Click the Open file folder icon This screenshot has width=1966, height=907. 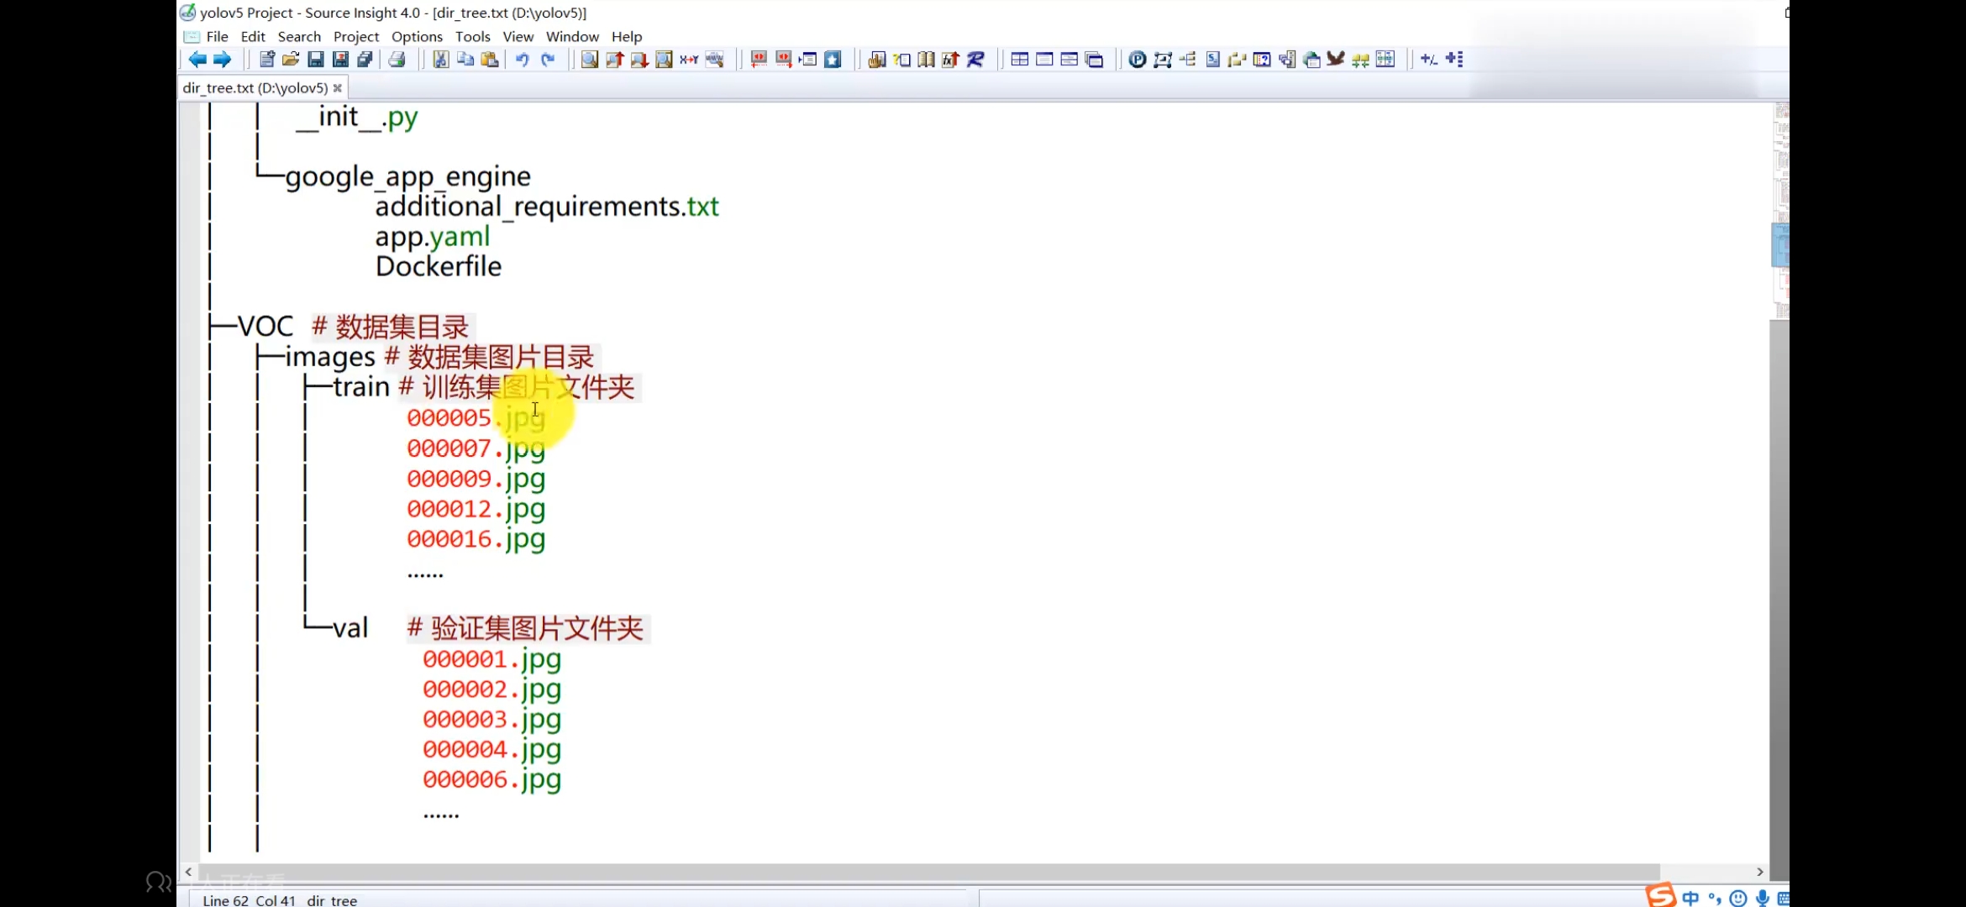291,59
